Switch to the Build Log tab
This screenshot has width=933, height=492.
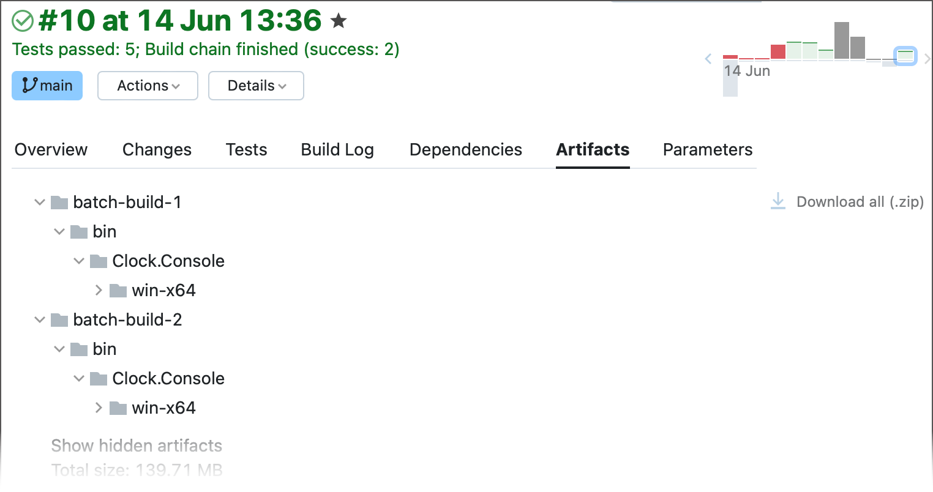pyautogui.click(x=337, y=150)
